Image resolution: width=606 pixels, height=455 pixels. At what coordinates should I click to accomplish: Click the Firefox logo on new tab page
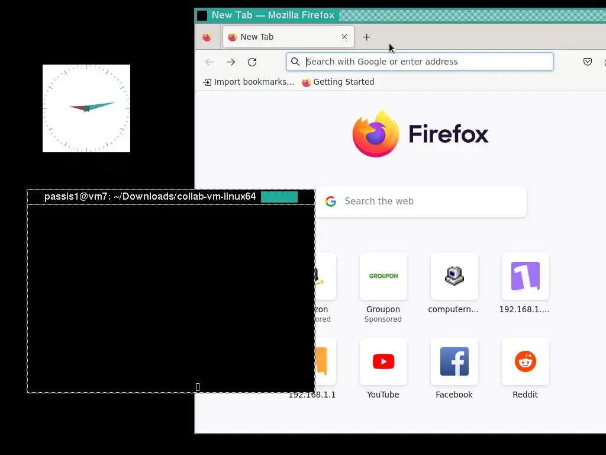point(420,134)
